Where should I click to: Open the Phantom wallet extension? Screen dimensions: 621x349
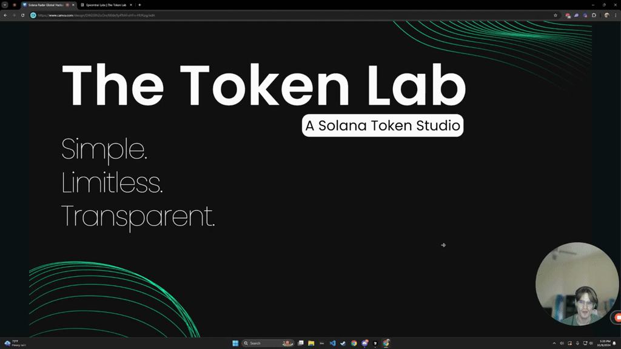click(x=576, y=15)
